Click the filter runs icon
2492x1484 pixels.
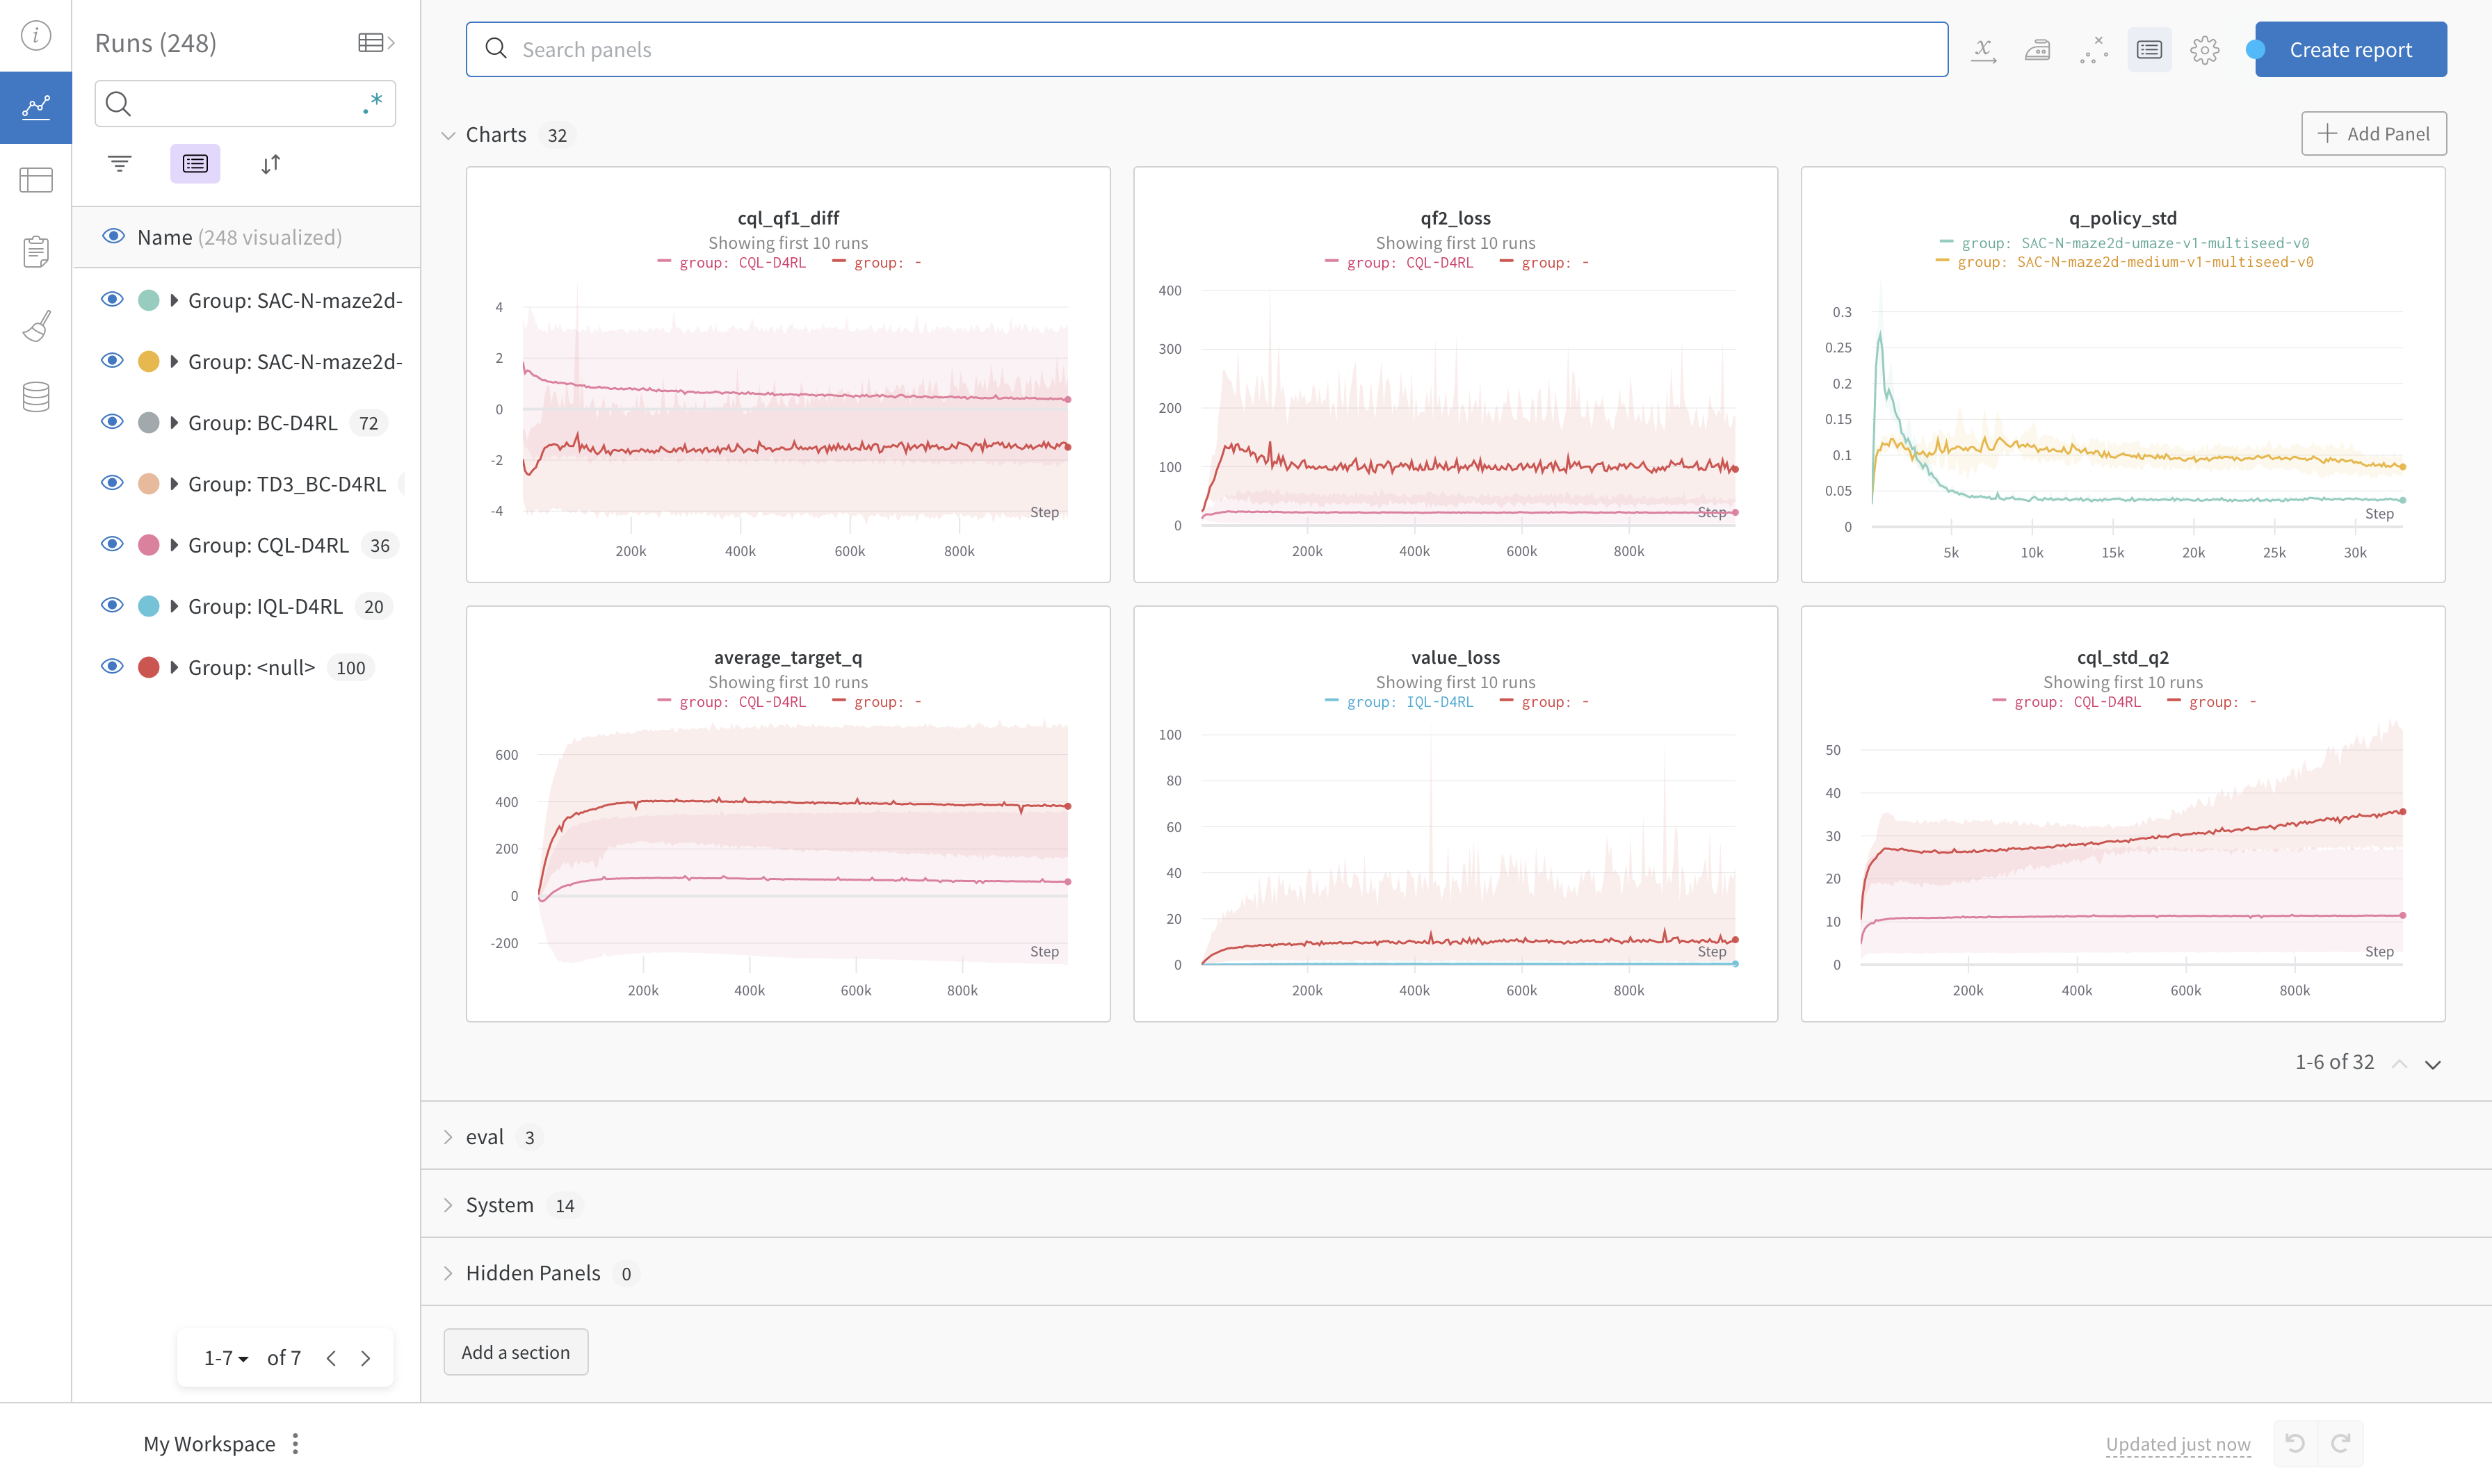point(119,164)
